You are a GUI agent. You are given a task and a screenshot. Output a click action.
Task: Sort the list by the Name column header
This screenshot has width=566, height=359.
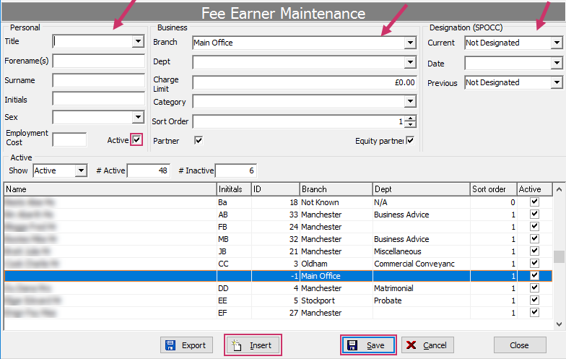pyautogui.click(x=110, y=189)
